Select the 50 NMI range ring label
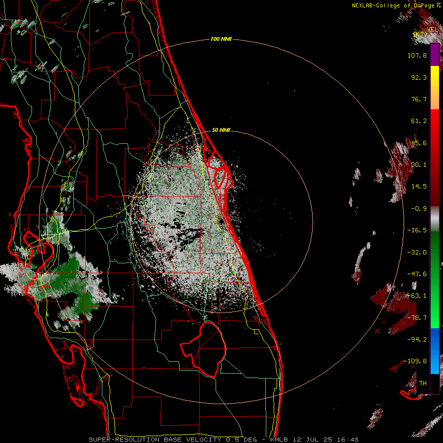This screenshot has height=443, width=443. 221,130
